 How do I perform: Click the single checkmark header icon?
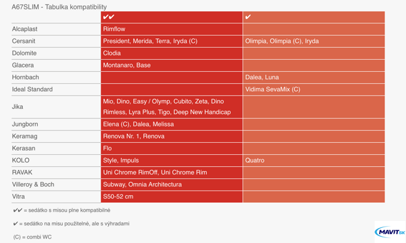[x=248, y=17]
